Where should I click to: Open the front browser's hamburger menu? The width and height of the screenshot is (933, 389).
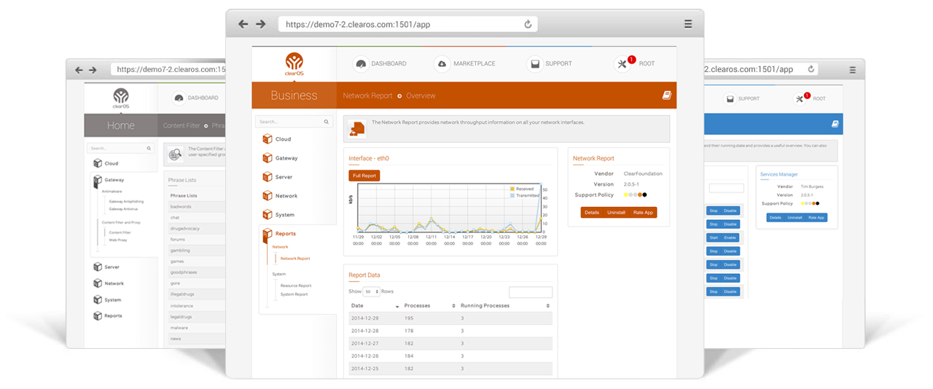688,24
